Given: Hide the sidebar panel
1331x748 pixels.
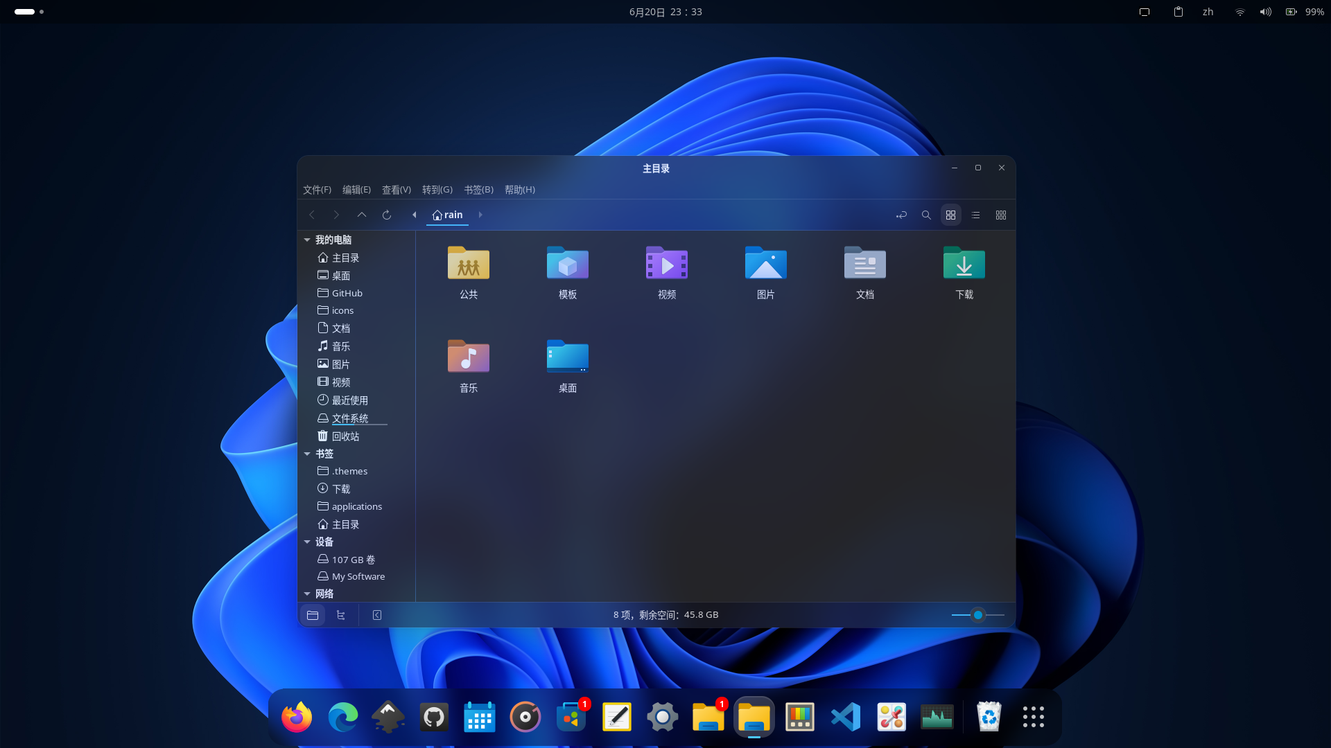Looking at the screenshot, I should click(376, 614).
